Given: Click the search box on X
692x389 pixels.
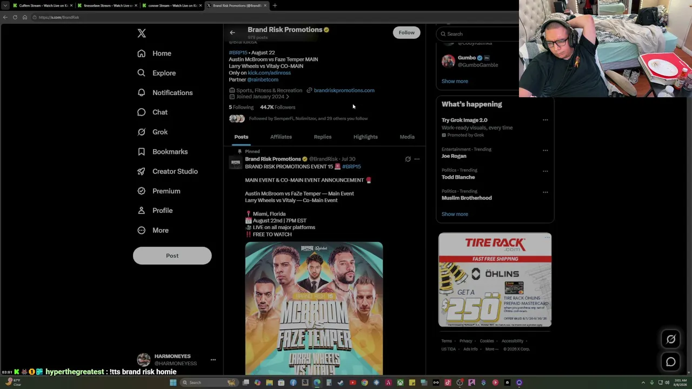Looking at the screenshot, I should 478,34.
